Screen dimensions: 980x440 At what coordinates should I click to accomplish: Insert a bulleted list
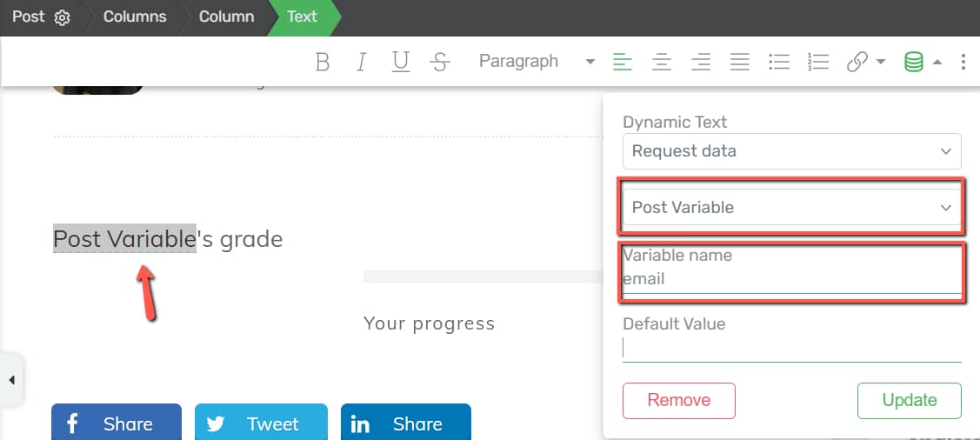click(779, 62)
